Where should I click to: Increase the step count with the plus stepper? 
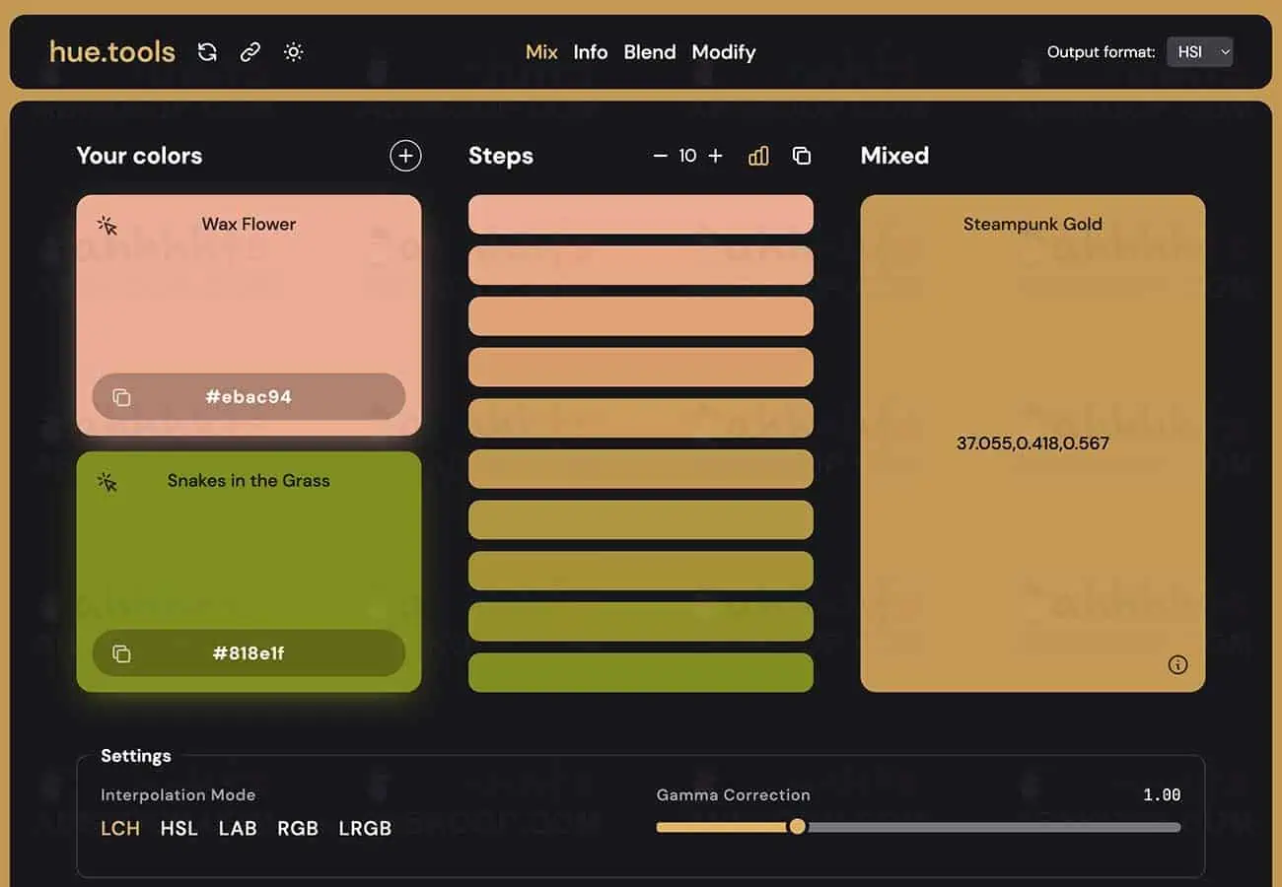coord(715,155)
